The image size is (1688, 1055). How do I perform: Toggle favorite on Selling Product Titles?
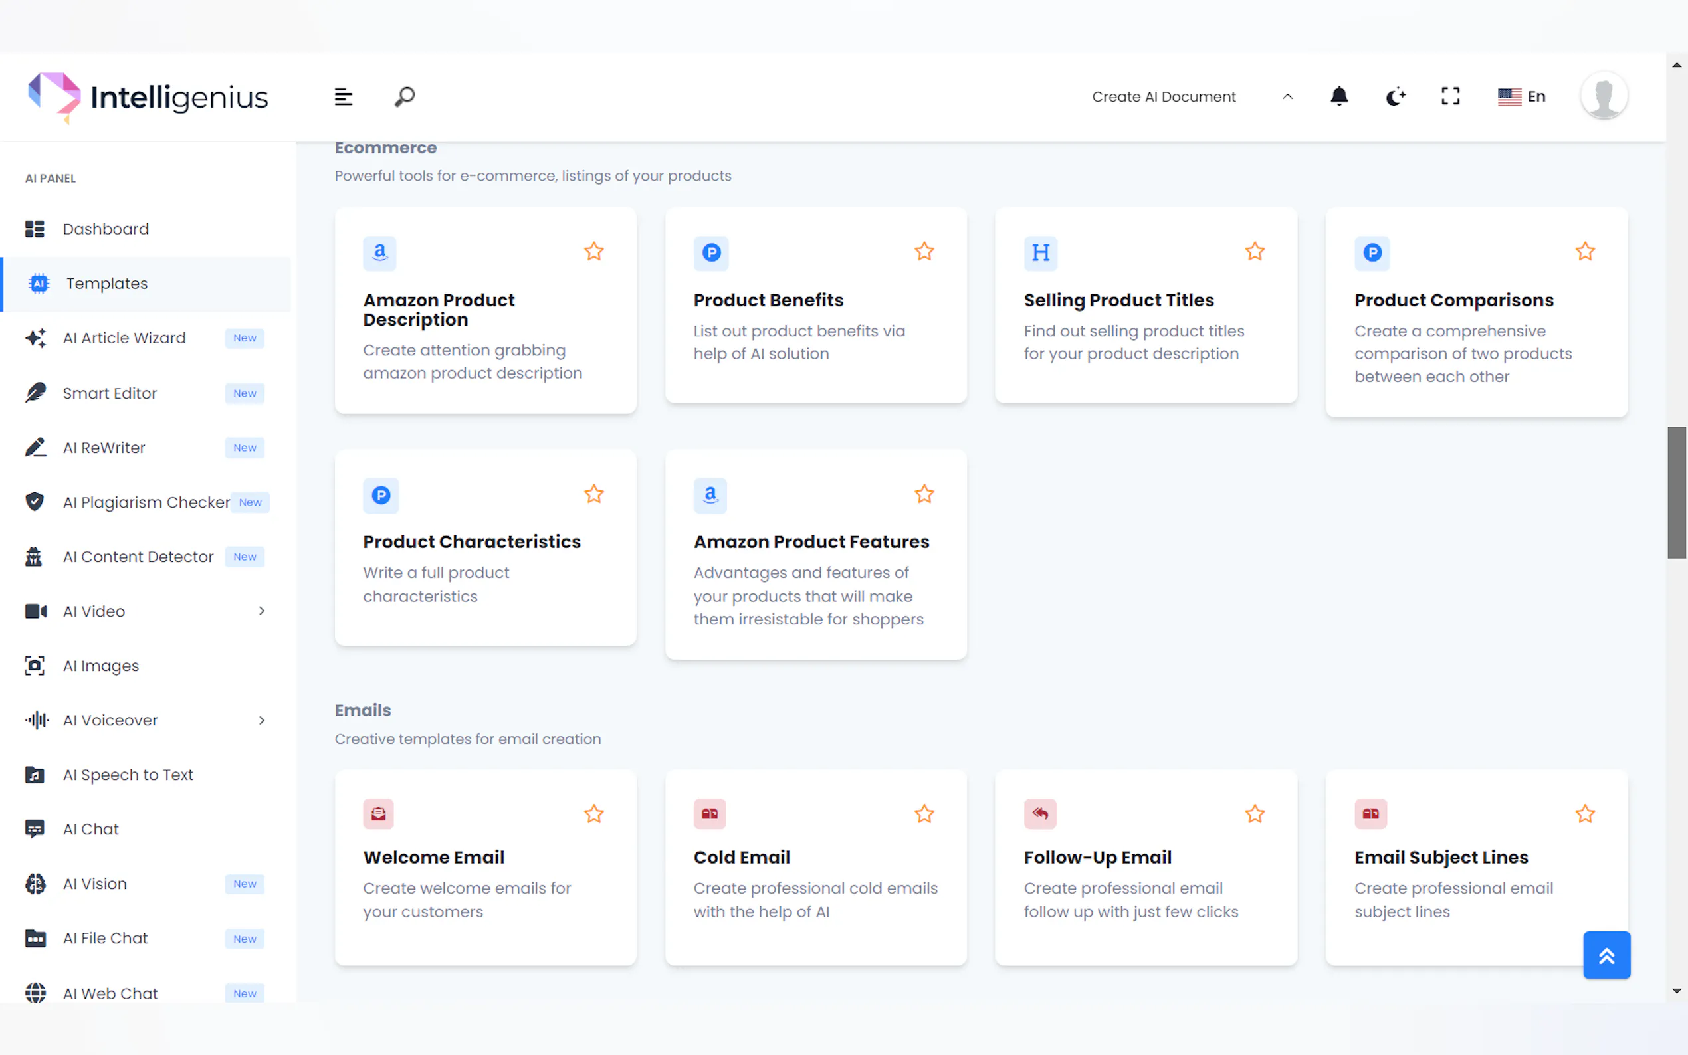tap(1255, 251)
